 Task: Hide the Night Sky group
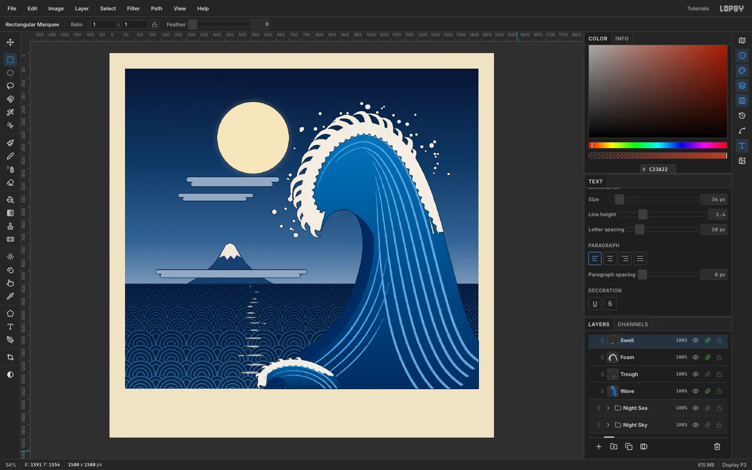point(696,425)
